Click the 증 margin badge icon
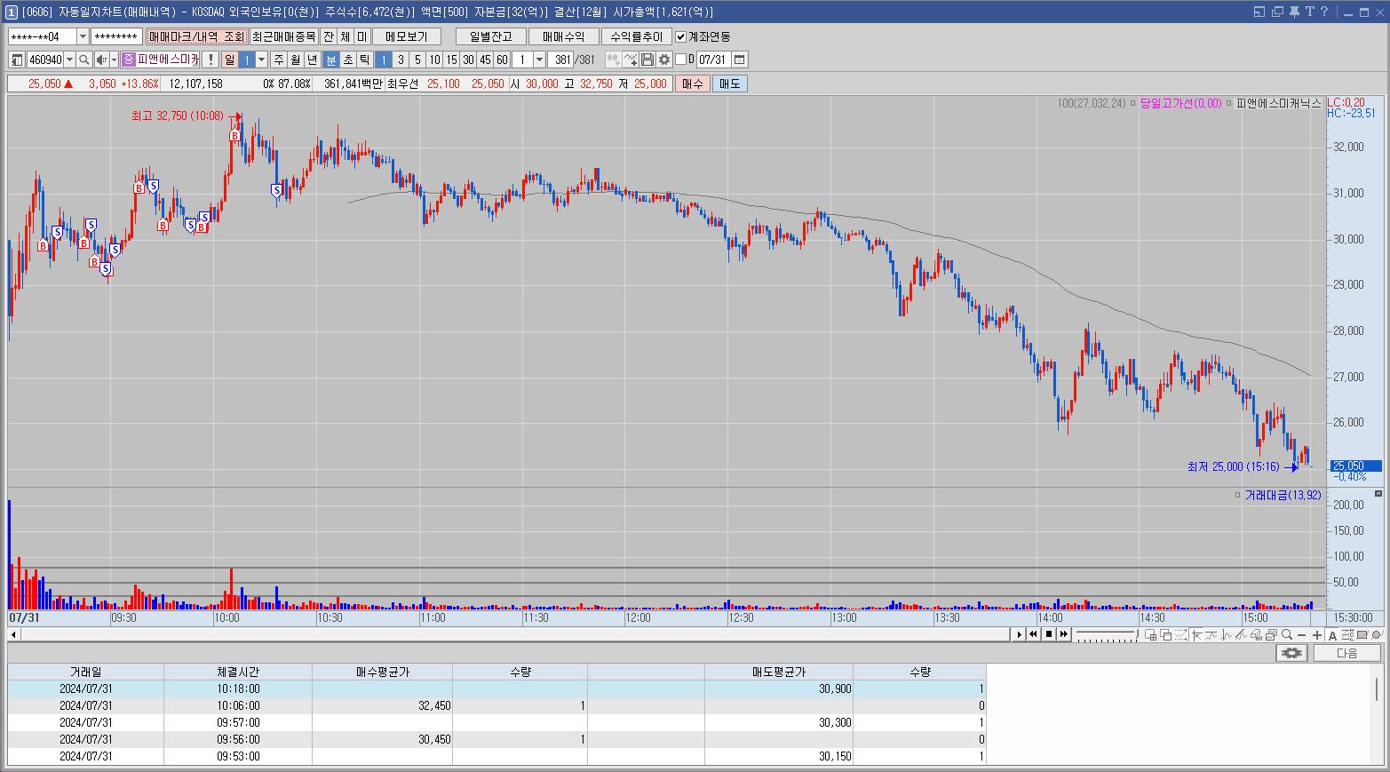 [128, 60]
